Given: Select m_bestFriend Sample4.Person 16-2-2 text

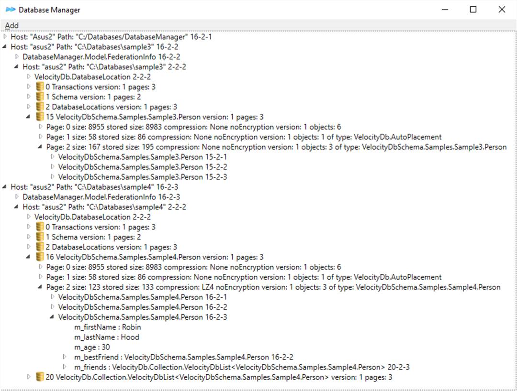Looking at the screenshot, I should point(184,357).
